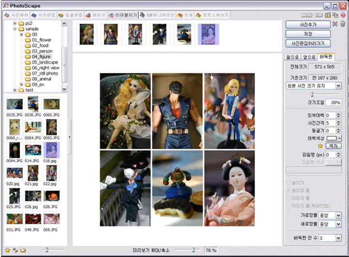Select the 05_landscape folder
This screenshot has width=349, height=257.
(45, 62)
